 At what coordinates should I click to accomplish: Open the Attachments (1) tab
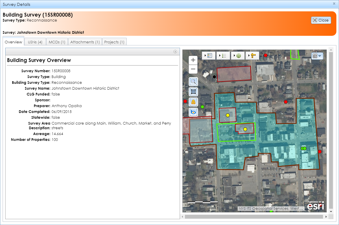click(85, 42)
